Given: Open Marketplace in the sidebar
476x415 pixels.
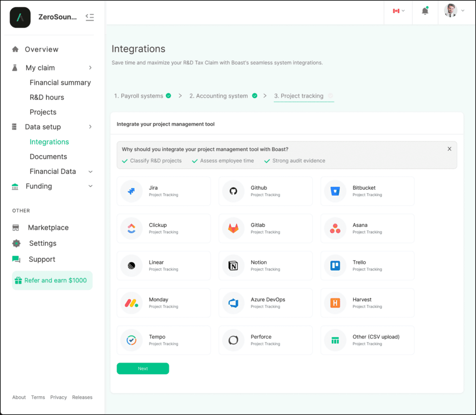Looking at the screenshot, I should point(48,228).
